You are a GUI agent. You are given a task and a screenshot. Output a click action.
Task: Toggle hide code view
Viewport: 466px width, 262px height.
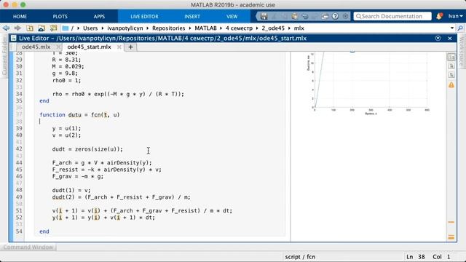tap(451, 75)
